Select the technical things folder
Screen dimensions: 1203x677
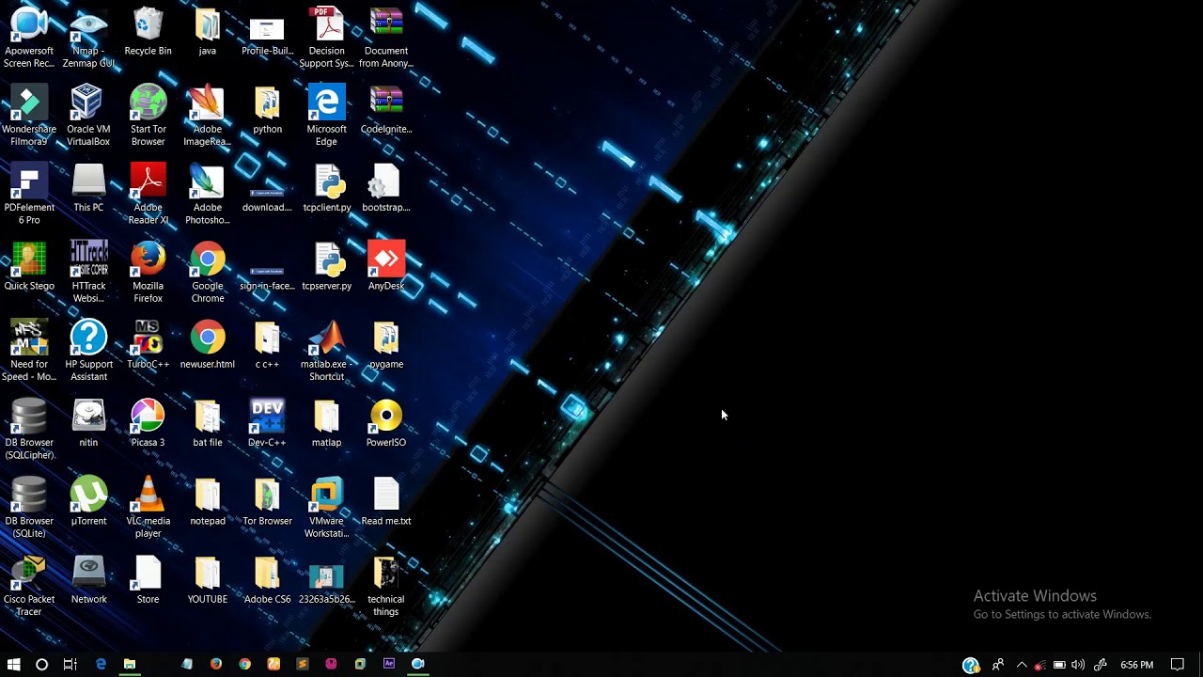(386, 586)
